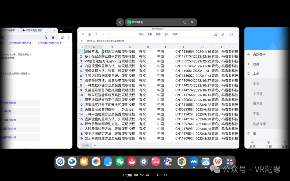Redo the action in WPS toolbar
Viewport: 290px width, 181px height.
tap(110, 34)
